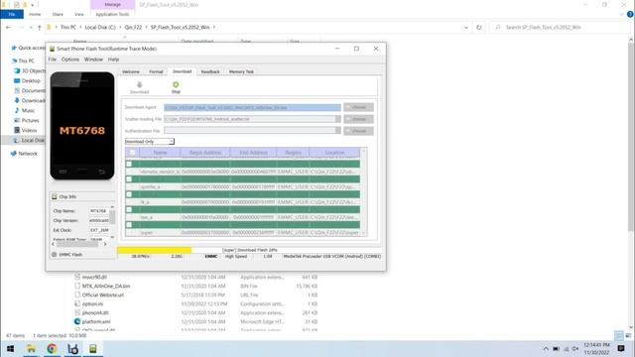Viewport: 635px width, 357px height.
Task: Expand breadcrumb chevron after This PC
Action: point(80,27)
